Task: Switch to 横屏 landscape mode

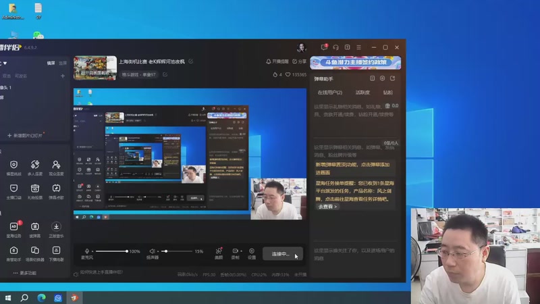Action: pyautogui.click(x=51, y=63)
